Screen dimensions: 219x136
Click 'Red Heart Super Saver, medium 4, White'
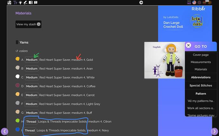(67, 77)
